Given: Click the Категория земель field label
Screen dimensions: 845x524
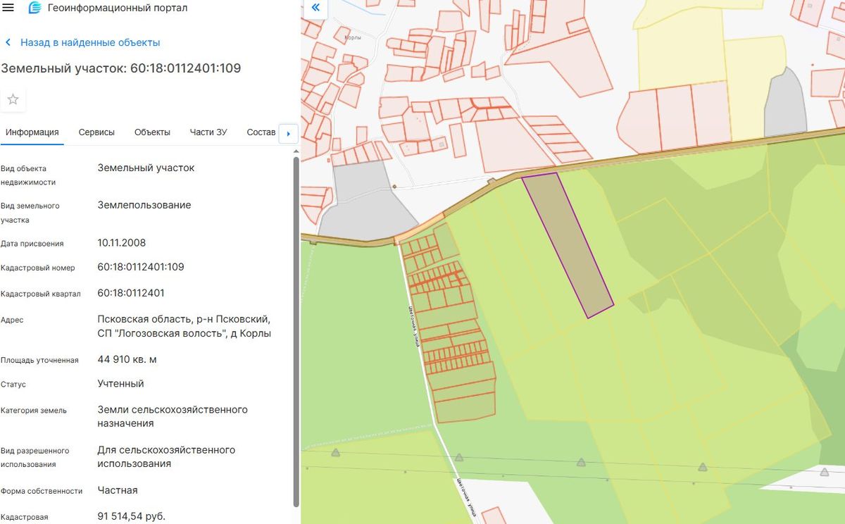Looking at the screenshot, I should 34,411.
